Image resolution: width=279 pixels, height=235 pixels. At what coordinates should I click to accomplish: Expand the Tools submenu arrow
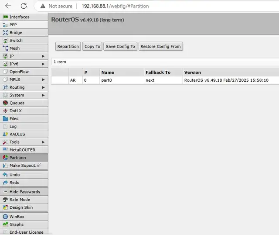coord(43,142)
